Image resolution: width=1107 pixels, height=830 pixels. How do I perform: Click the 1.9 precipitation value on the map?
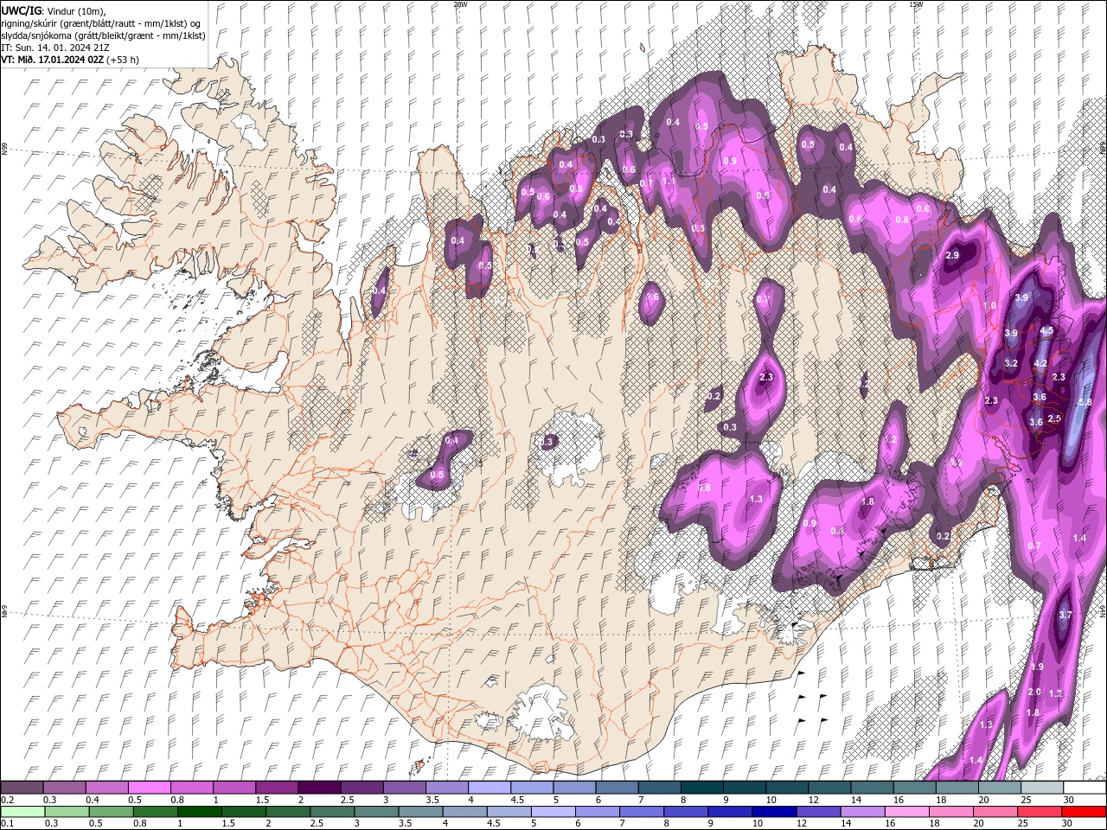1037,667
